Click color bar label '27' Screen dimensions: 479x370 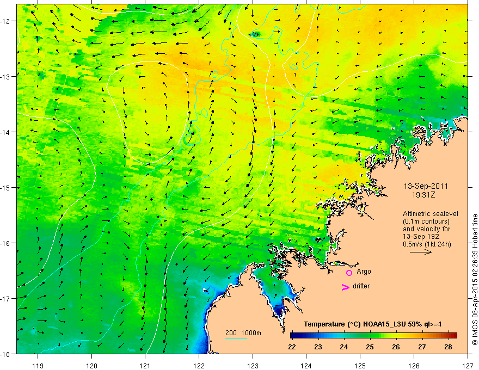[422, 347]
